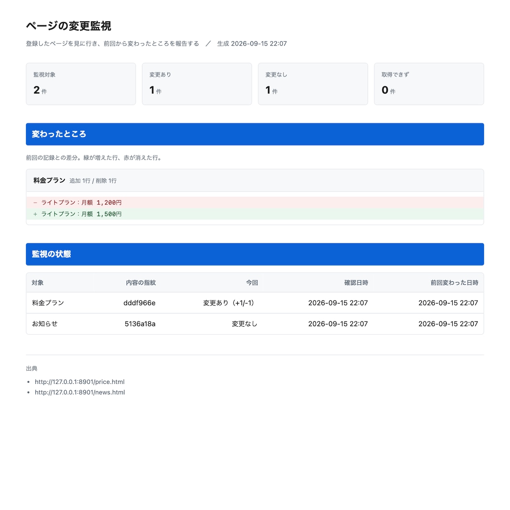Click the 変更なし 1 件 summary card
The height and width of the screenshot is (510, 510).
point(313,84)
